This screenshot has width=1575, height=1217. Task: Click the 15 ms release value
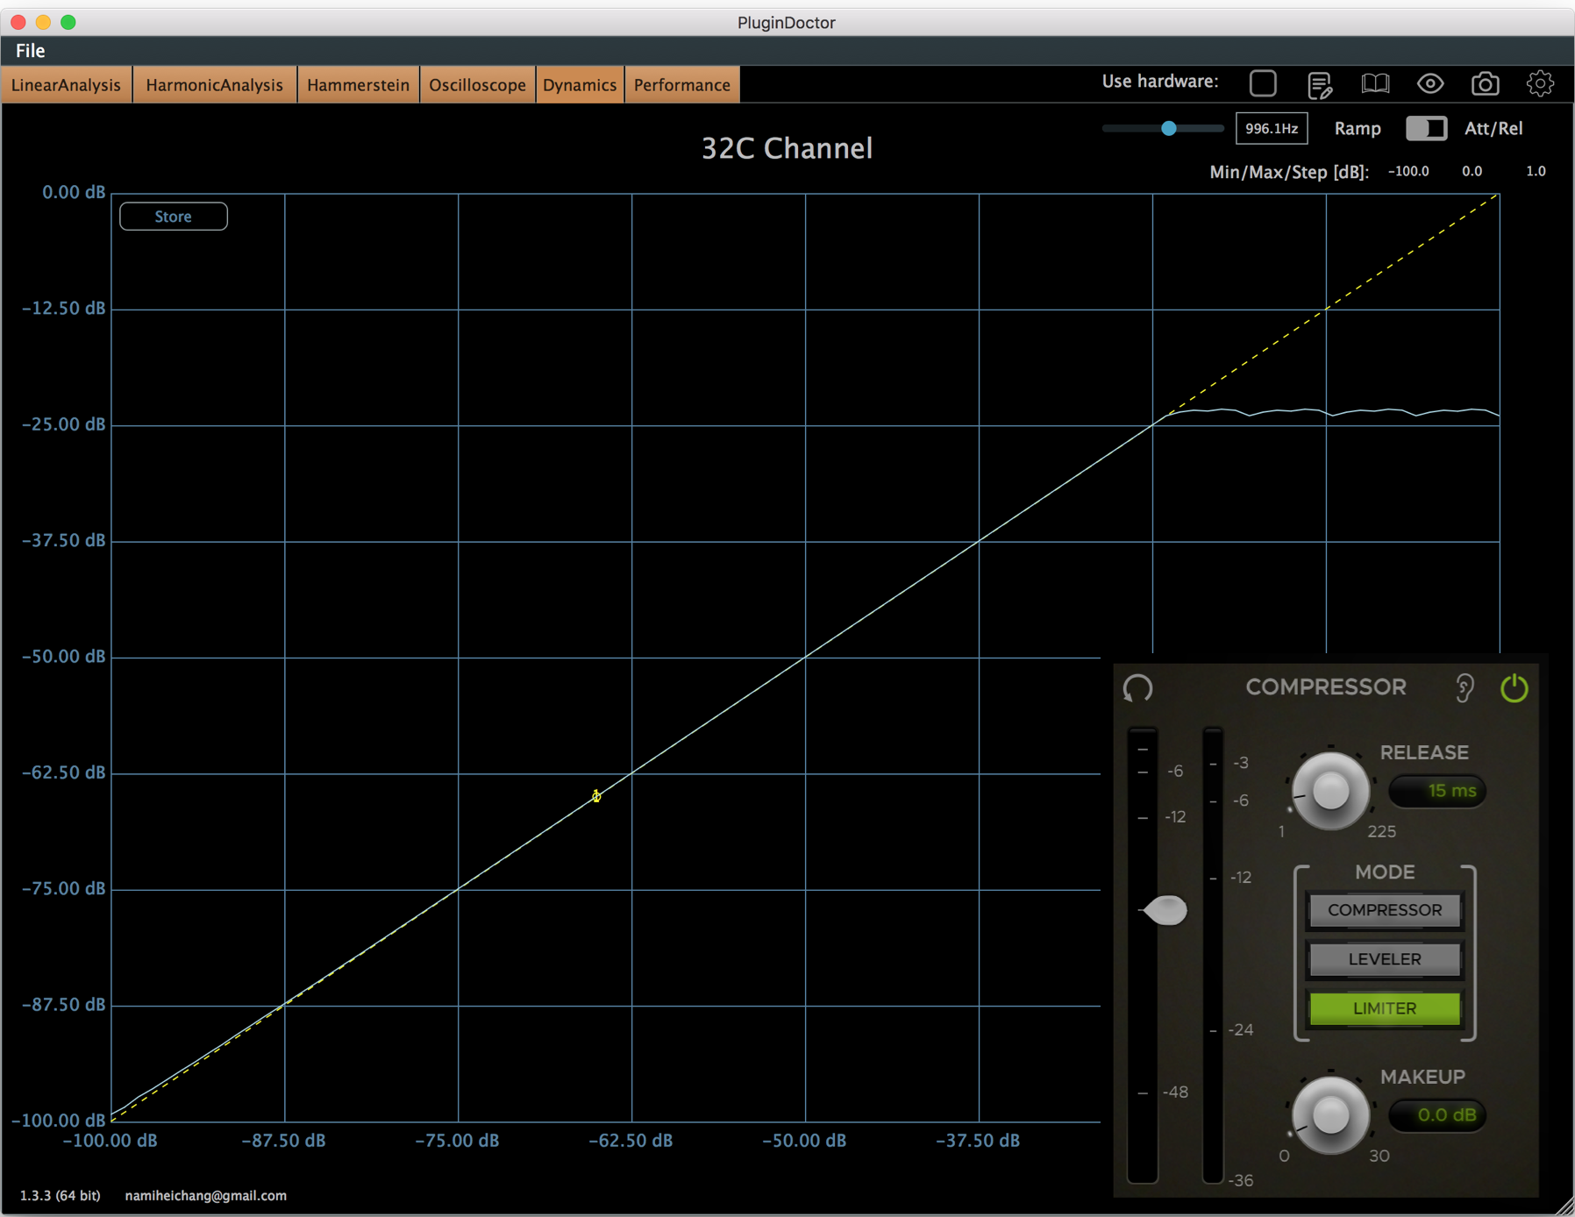click(1437, 791)
